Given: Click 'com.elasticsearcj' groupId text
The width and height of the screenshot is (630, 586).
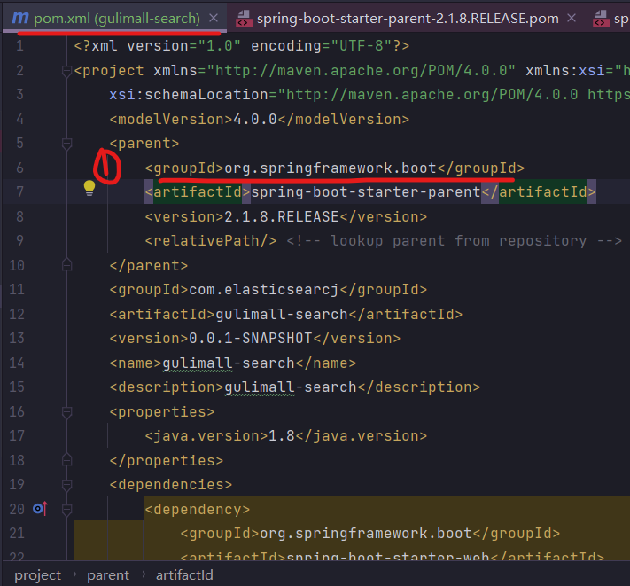Looking at the screenshot, I should (x=264, y=290).
